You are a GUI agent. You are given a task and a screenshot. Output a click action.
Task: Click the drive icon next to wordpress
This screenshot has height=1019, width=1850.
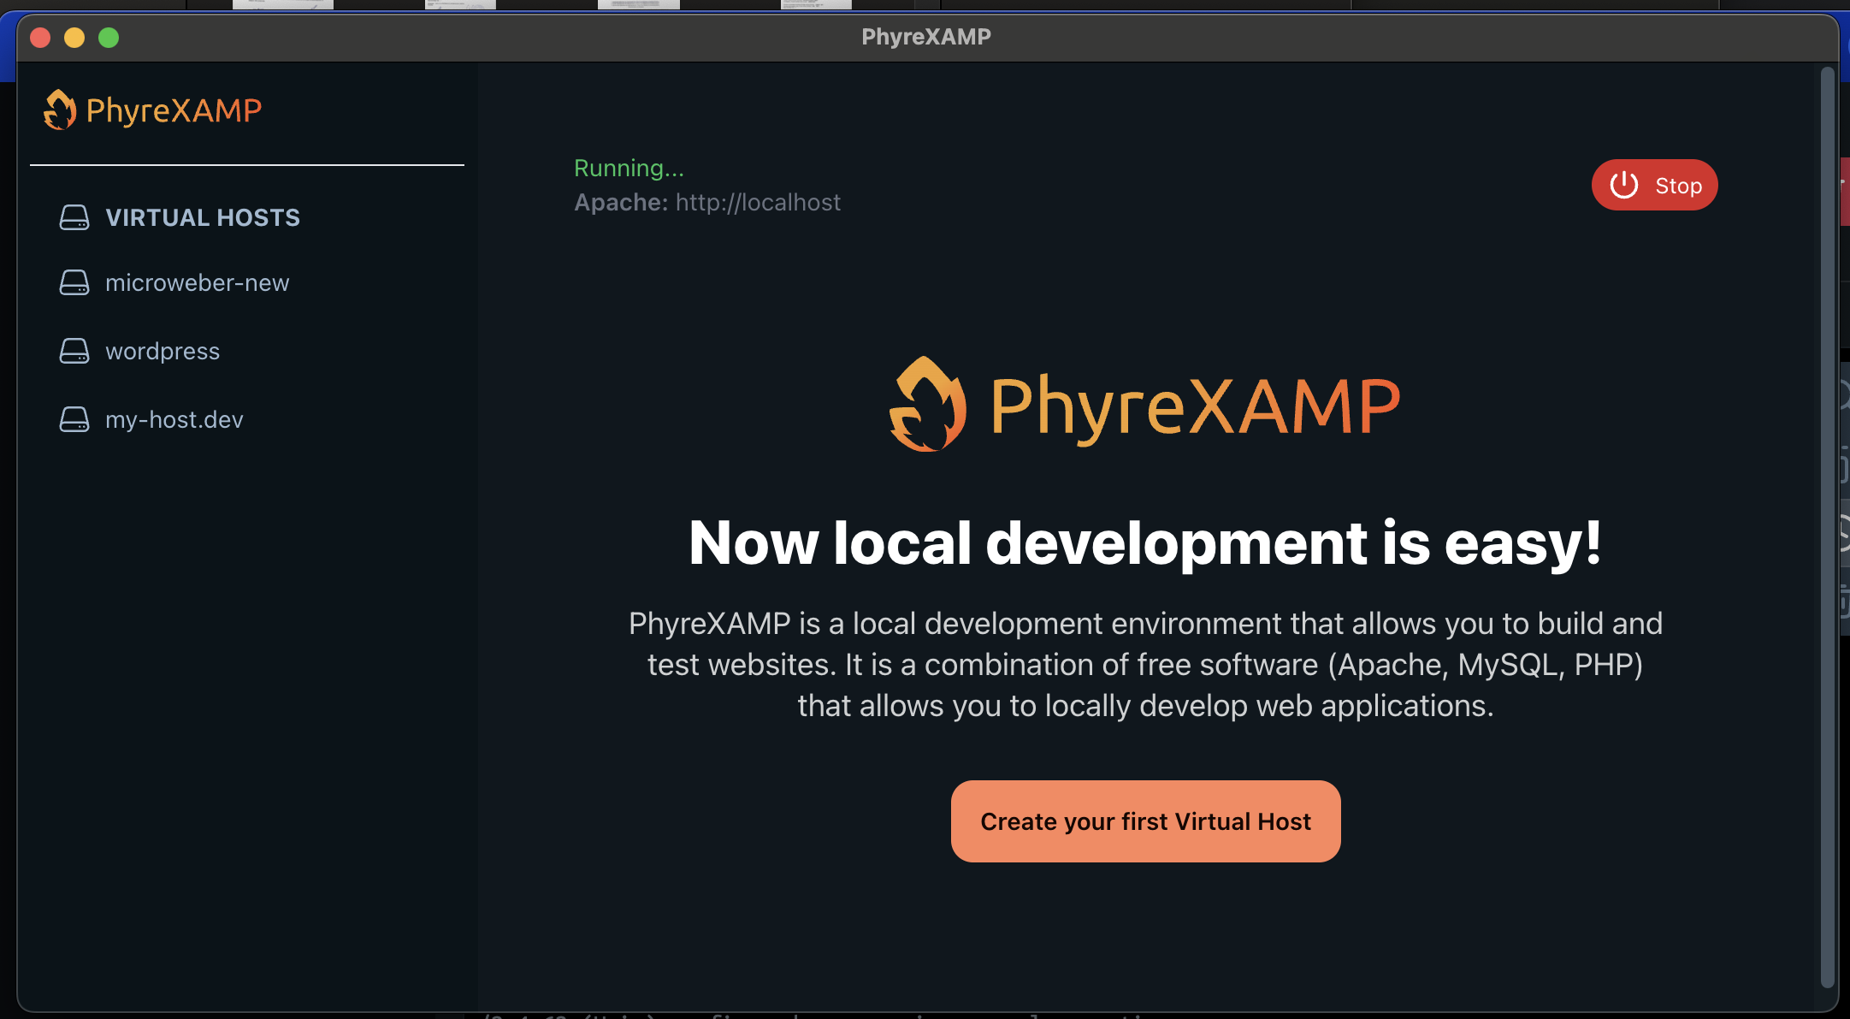coord(74,350)
